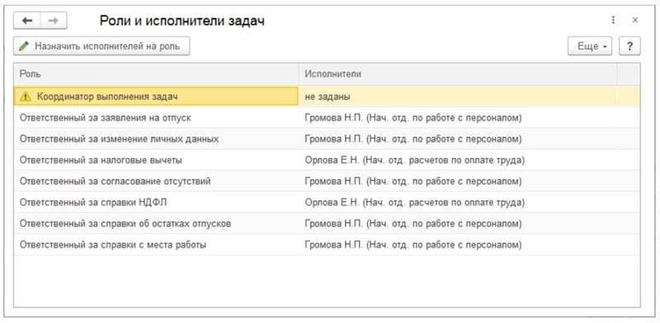
Task: Select Ответственный за справки НДФЛ role
Action: [327, 203]
